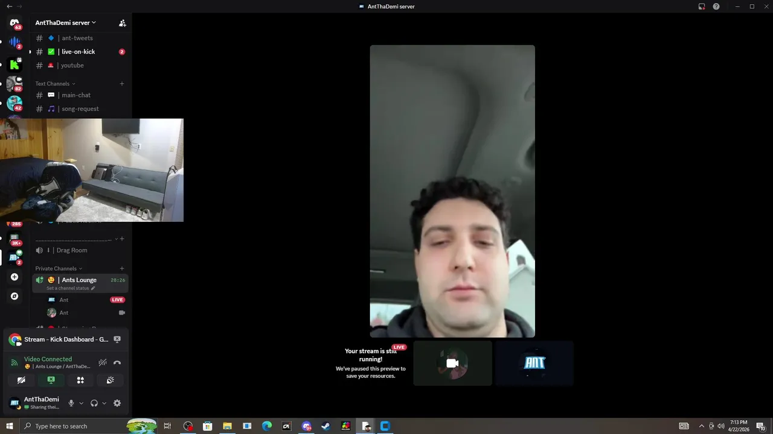Open the taskbar volume control
Screen dimensions: 773x434
720,426
